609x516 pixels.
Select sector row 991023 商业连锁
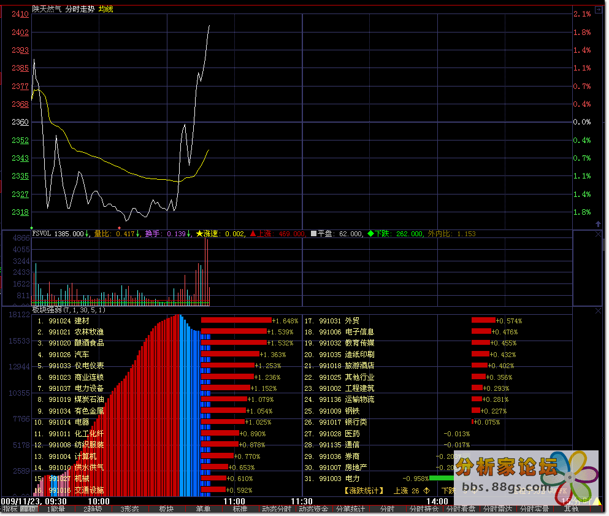pyautogui.click(x=71, y=377)
